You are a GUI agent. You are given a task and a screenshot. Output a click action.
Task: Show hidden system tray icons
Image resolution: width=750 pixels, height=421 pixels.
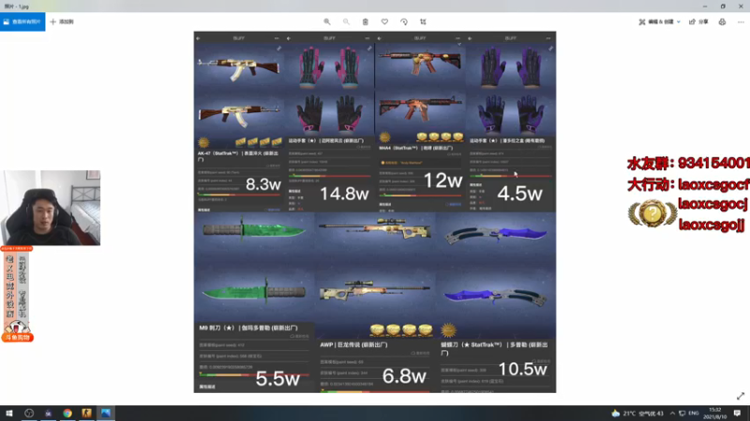(672, 414)
